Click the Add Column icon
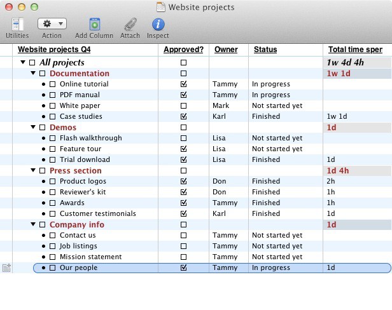Screen dimensions: 392x310 click(x=94, y=25)
